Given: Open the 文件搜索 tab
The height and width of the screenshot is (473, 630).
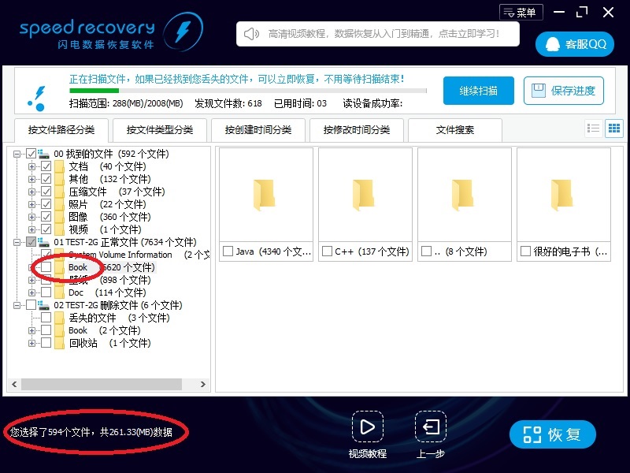Looking at the screenshot, I should (455, 130).
